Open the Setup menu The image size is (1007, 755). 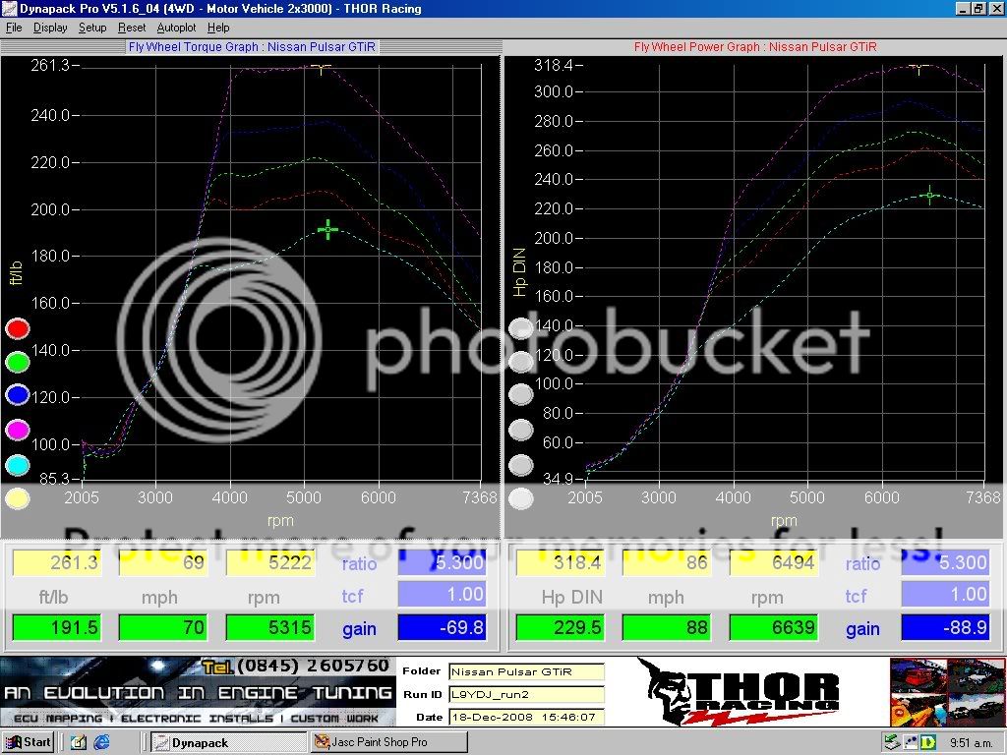pyautogui.click(x=92, y=28)
